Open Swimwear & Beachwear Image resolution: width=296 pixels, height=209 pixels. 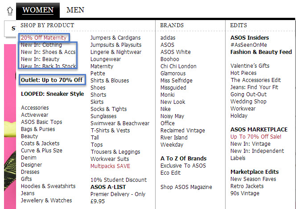tap(120, 123)
